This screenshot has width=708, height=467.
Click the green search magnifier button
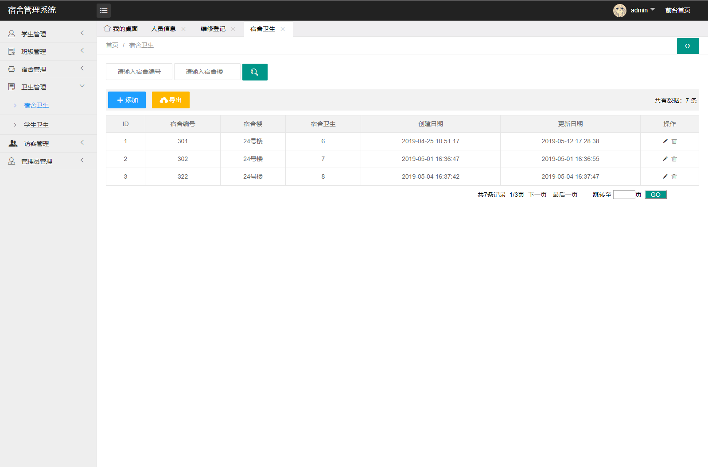click(x=255, y=72)
